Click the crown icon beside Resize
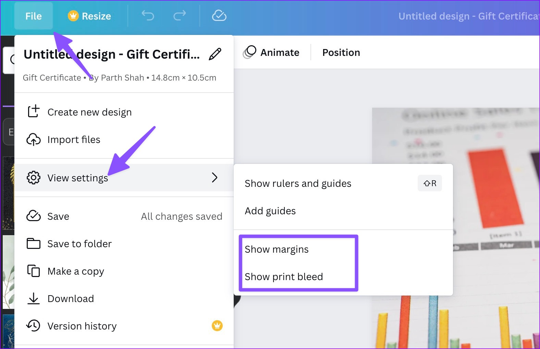 (x=73, y=16)
